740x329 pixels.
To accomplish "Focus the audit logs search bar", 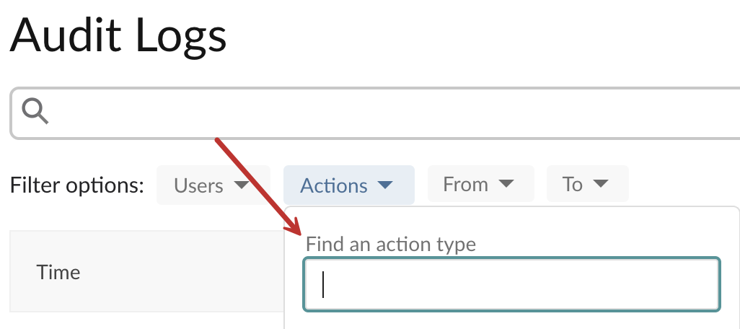I will 375,113.
